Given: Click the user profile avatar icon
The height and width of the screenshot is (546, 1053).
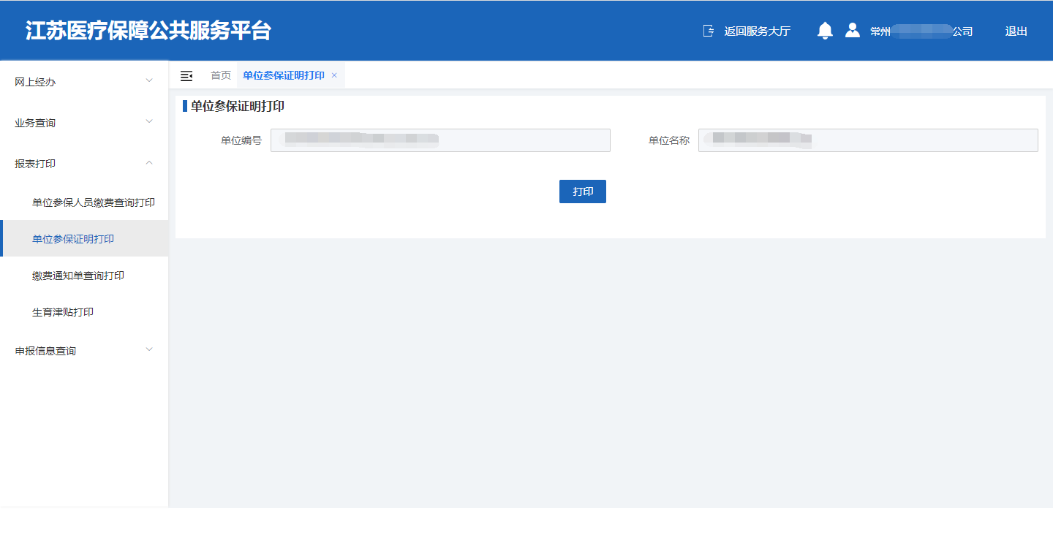Looking at the screenshot, I should [x=852, y=31].
